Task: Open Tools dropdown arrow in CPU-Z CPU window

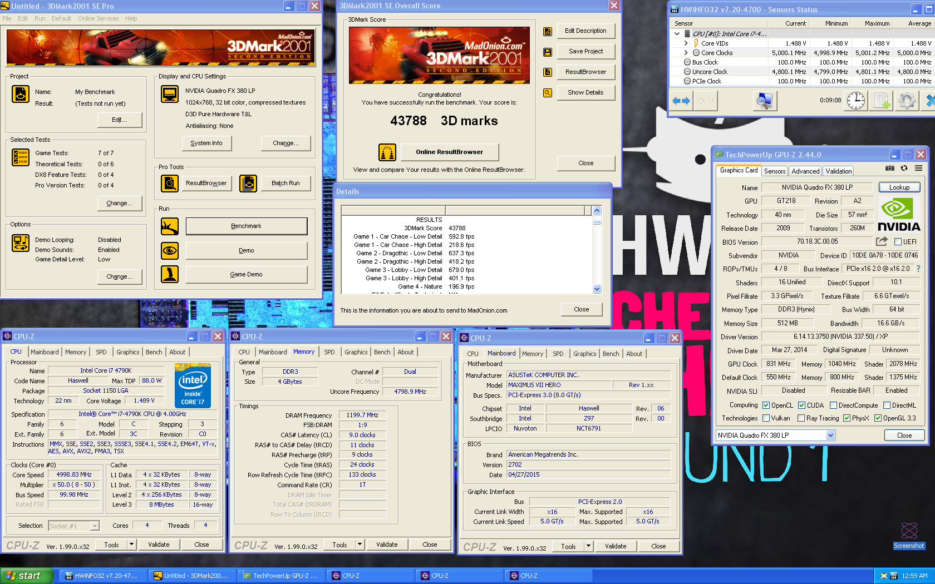Action: point(132,545)
